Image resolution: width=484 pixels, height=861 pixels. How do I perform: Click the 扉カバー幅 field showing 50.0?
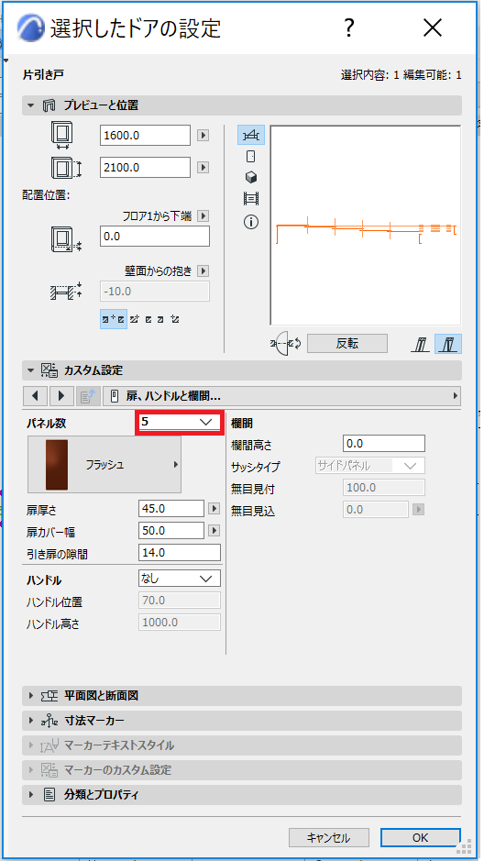pos(171,531)
